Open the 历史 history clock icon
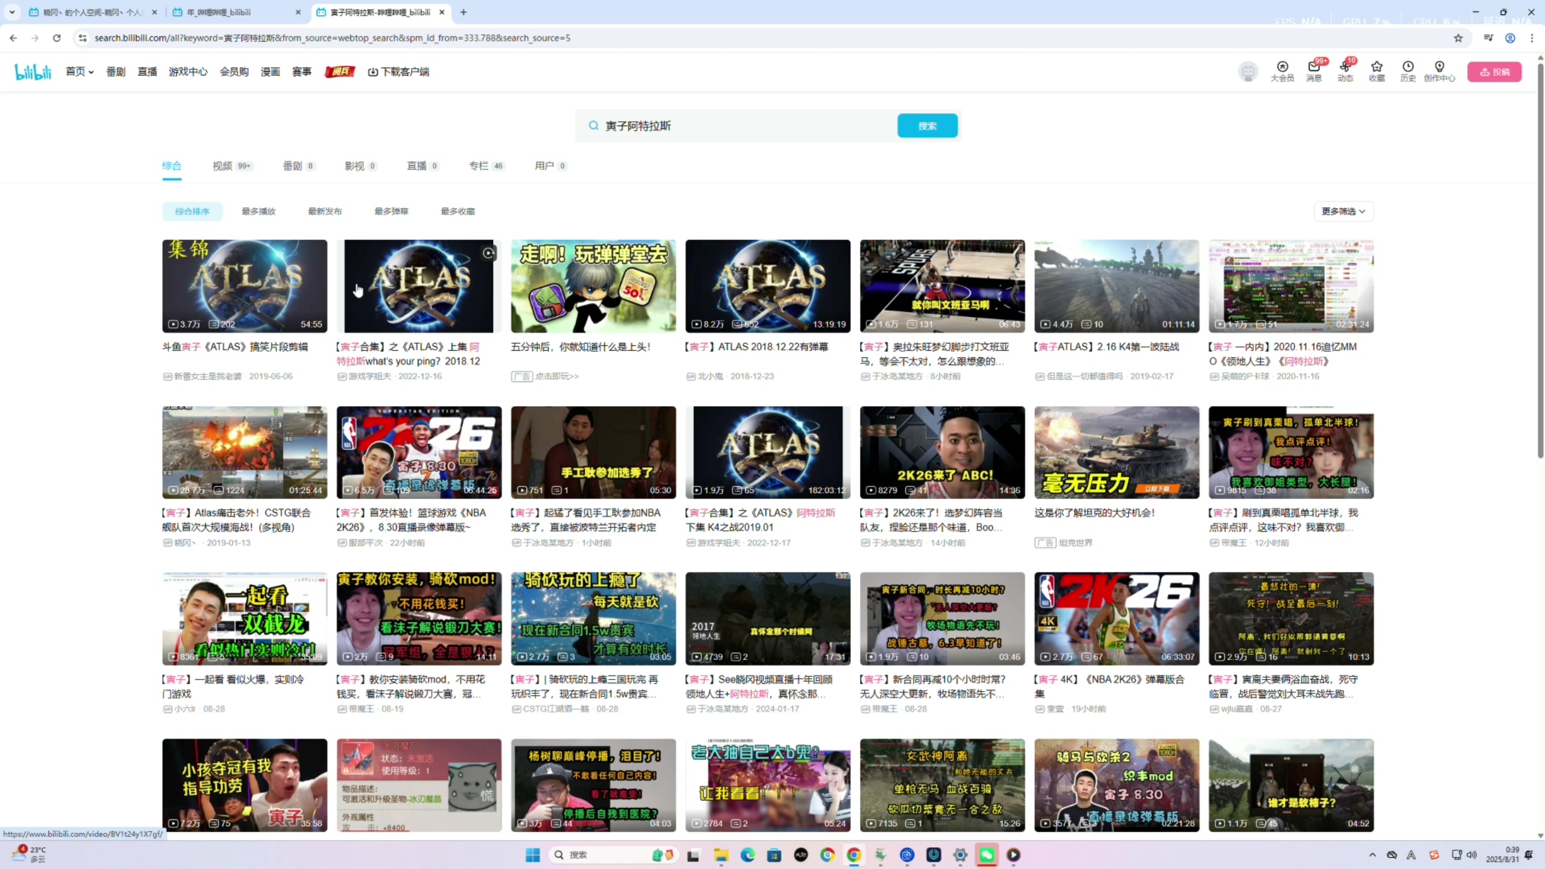This screenshot has width=1545, height=869. pos(1408,71)
